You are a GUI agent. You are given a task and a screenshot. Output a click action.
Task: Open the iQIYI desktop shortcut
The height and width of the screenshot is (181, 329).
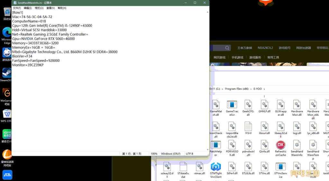(6, 136)
